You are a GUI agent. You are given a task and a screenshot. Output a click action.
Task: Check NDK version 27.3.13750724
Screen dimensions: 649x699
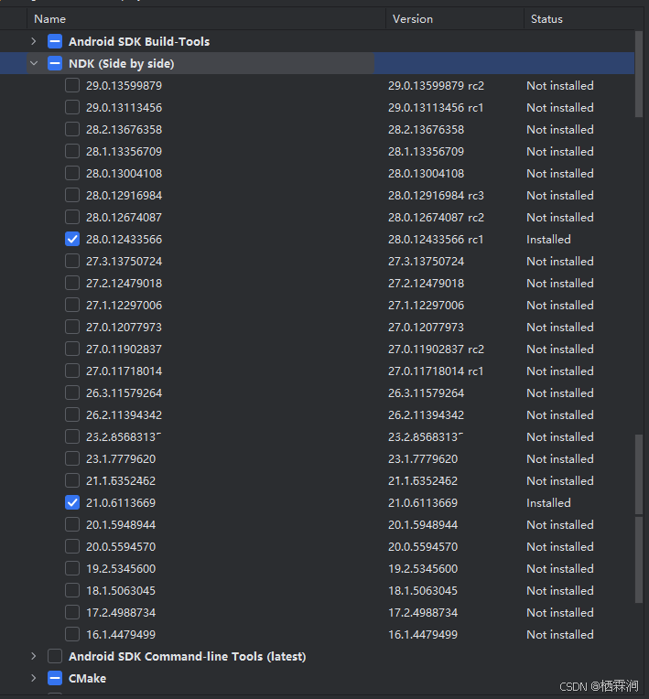click(x=72, y=261)
